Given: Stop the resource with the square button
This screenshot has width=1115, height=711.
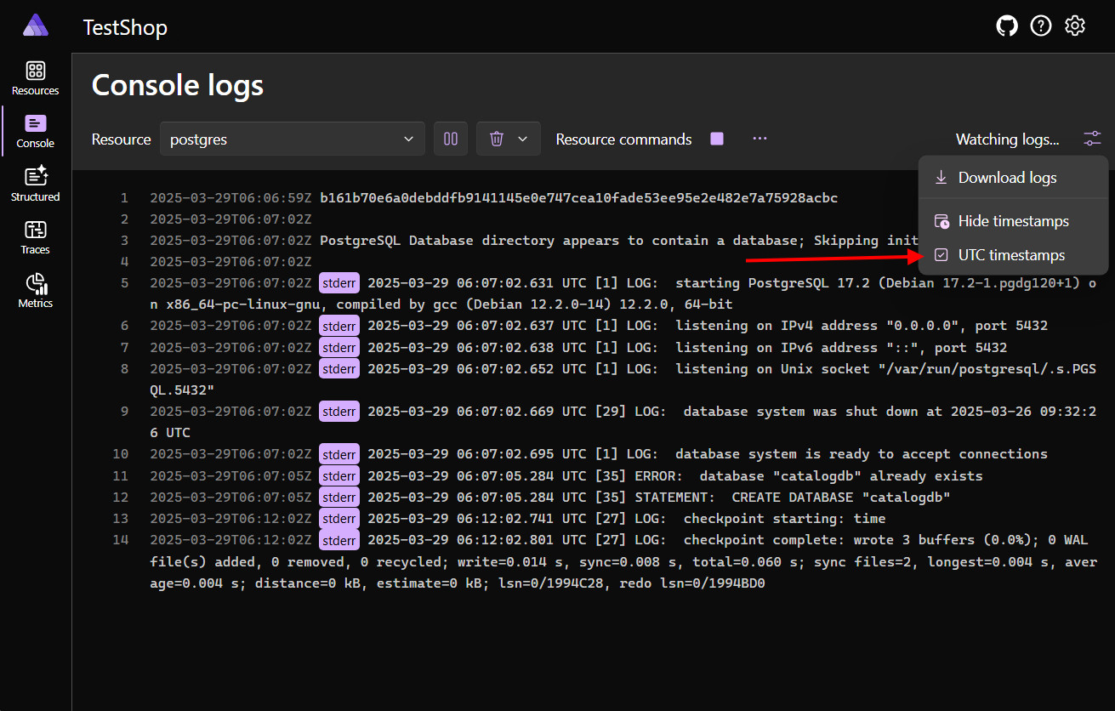Looking at the screenshot, I should (x=716, y=138).
